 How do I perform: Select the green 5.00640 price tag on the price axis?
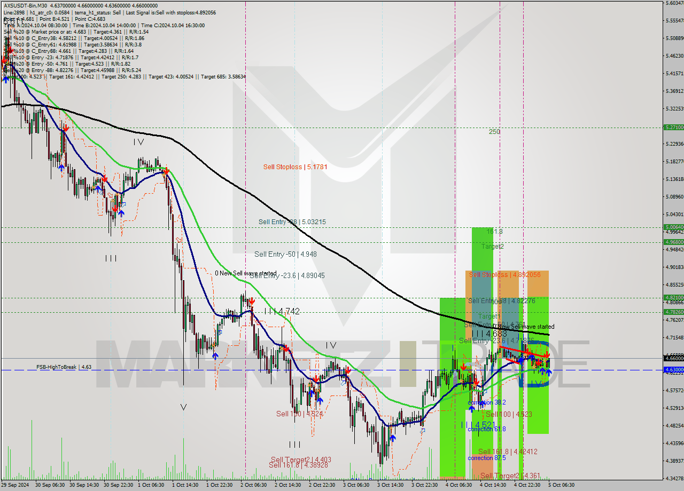tap(673, 227)
